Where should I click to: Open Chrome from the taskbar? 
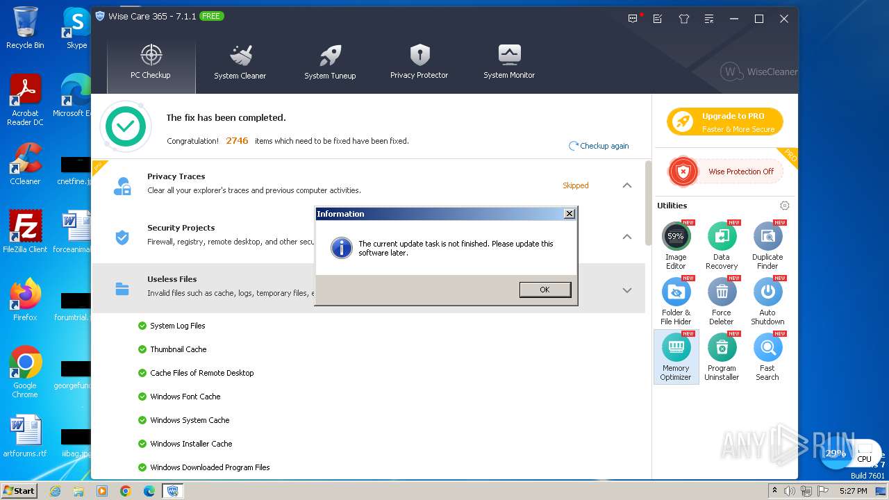click(x=126, y=491)
